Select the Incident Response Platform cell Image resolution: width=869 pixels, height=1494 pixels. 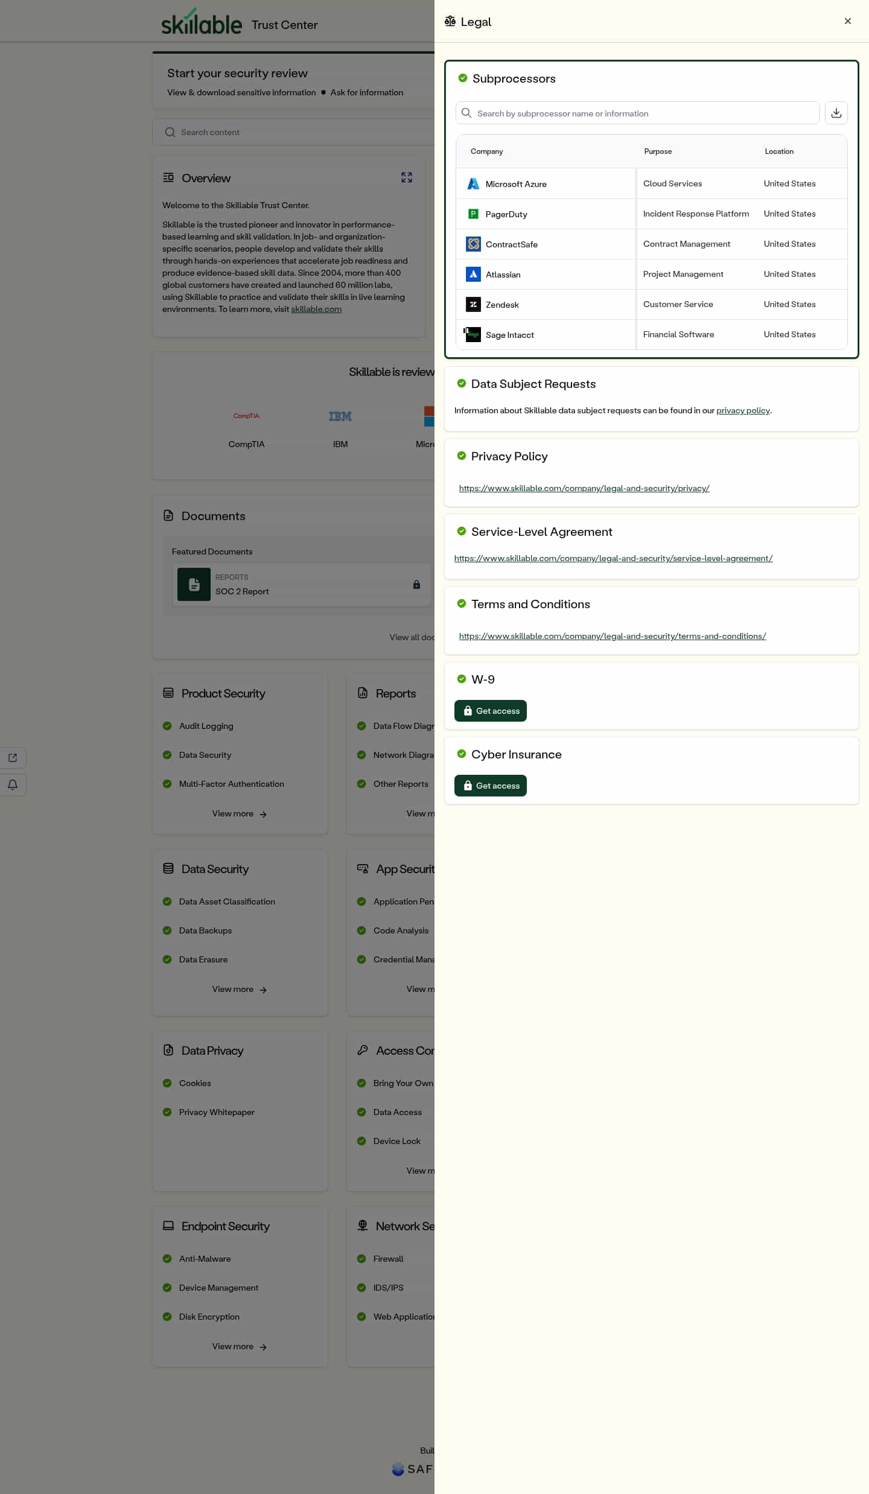696,214
